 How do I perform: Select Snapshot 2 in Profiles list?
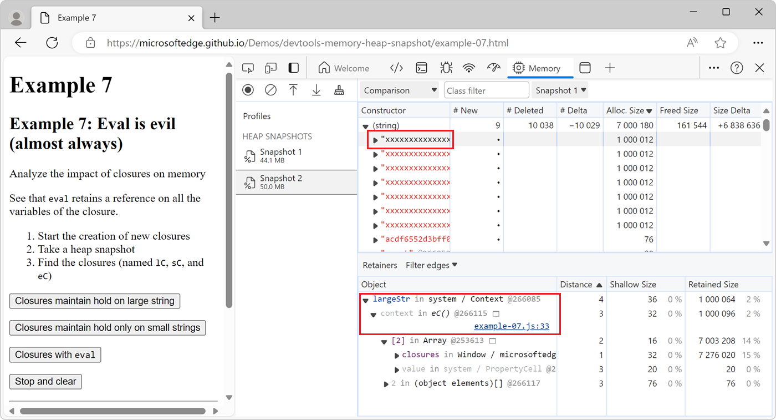[297, 182]
